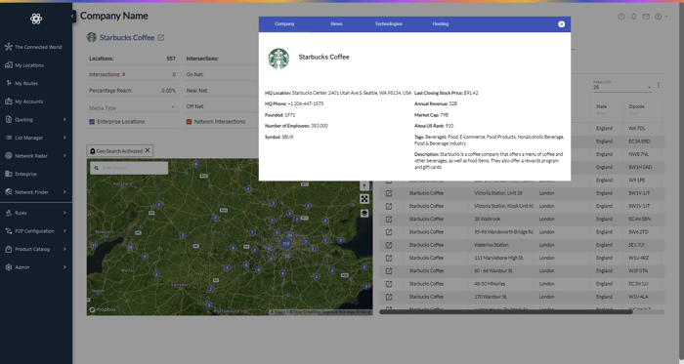Screen dimensions: 684x364
Task: Click the large London cluster marker on map
Action: click(285, 243)
